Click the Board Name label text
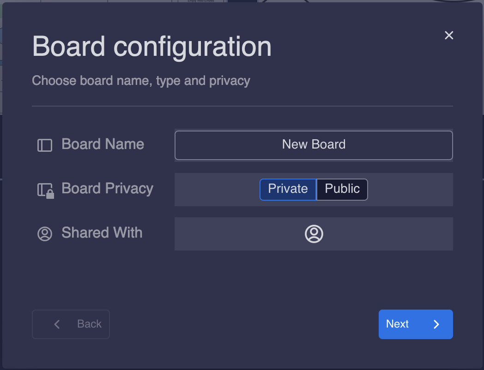Image resolution: width=484 pixels, height=370 pixels. [103, 144]
